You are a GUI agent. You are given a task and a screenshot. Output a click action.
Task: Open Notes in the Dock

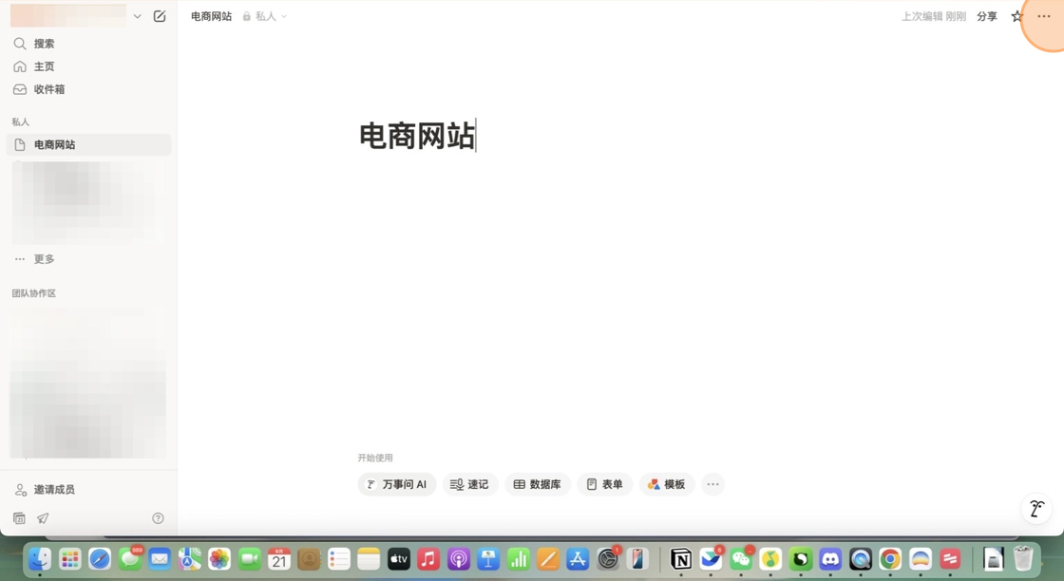tap(369, 558)
